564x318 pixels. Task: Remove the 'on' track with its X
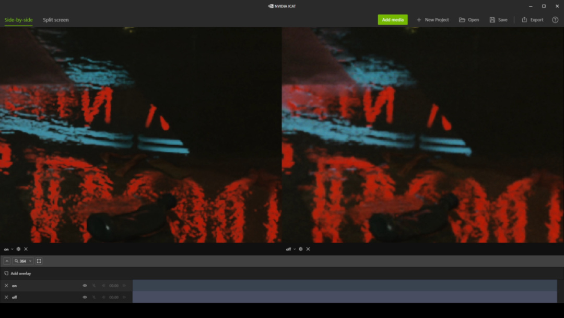[6, 286]
